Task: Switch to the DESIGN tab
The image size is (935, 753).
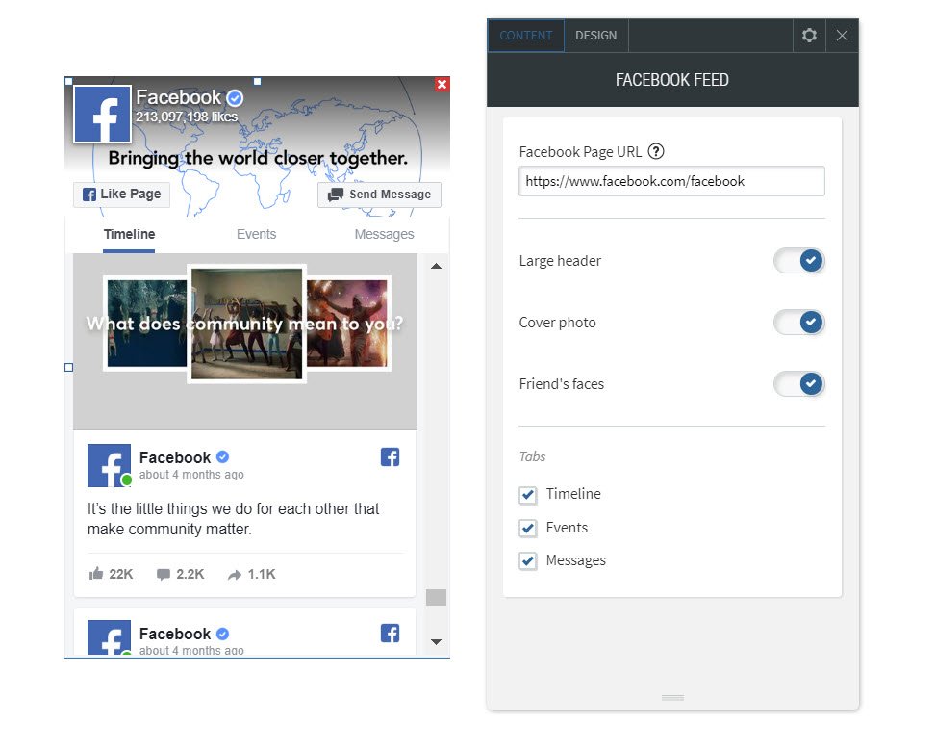Action: pyautogui.click(x=595, y=35)
